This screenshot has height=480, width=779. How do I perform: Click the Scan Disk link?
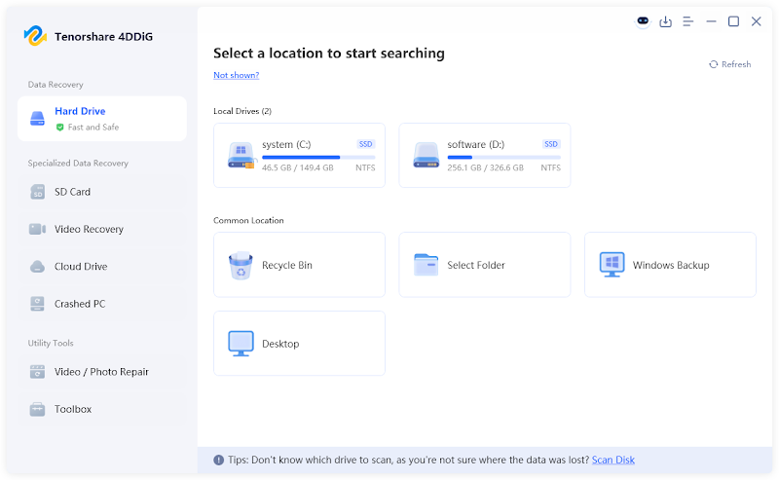tap(613, 460)
